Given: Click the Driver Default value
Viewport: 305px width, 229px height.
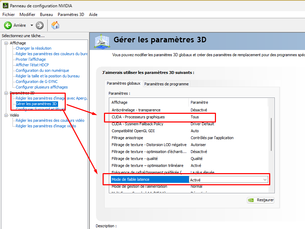Looking at the screenshot, I should (x=202, y=124).
